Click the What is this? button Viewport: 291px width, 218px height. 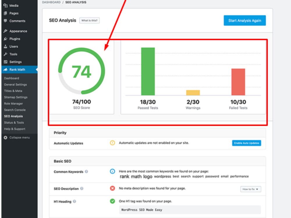click(89, 20)
